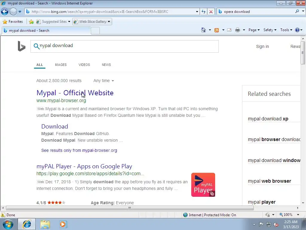306x230 pixels.
Task: Click the status bar warning icon near Done
Action: [x=3, y=215]
